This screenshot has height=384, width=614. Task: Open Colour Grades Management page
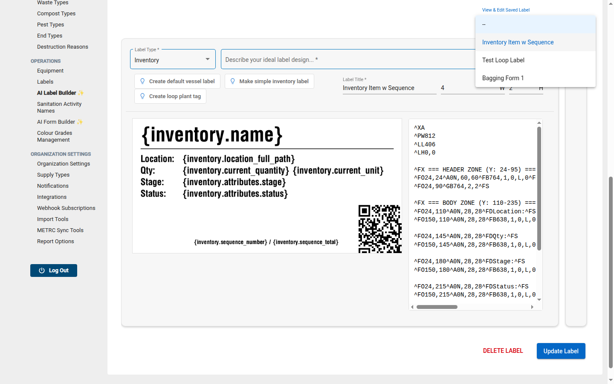coord(55,137)
